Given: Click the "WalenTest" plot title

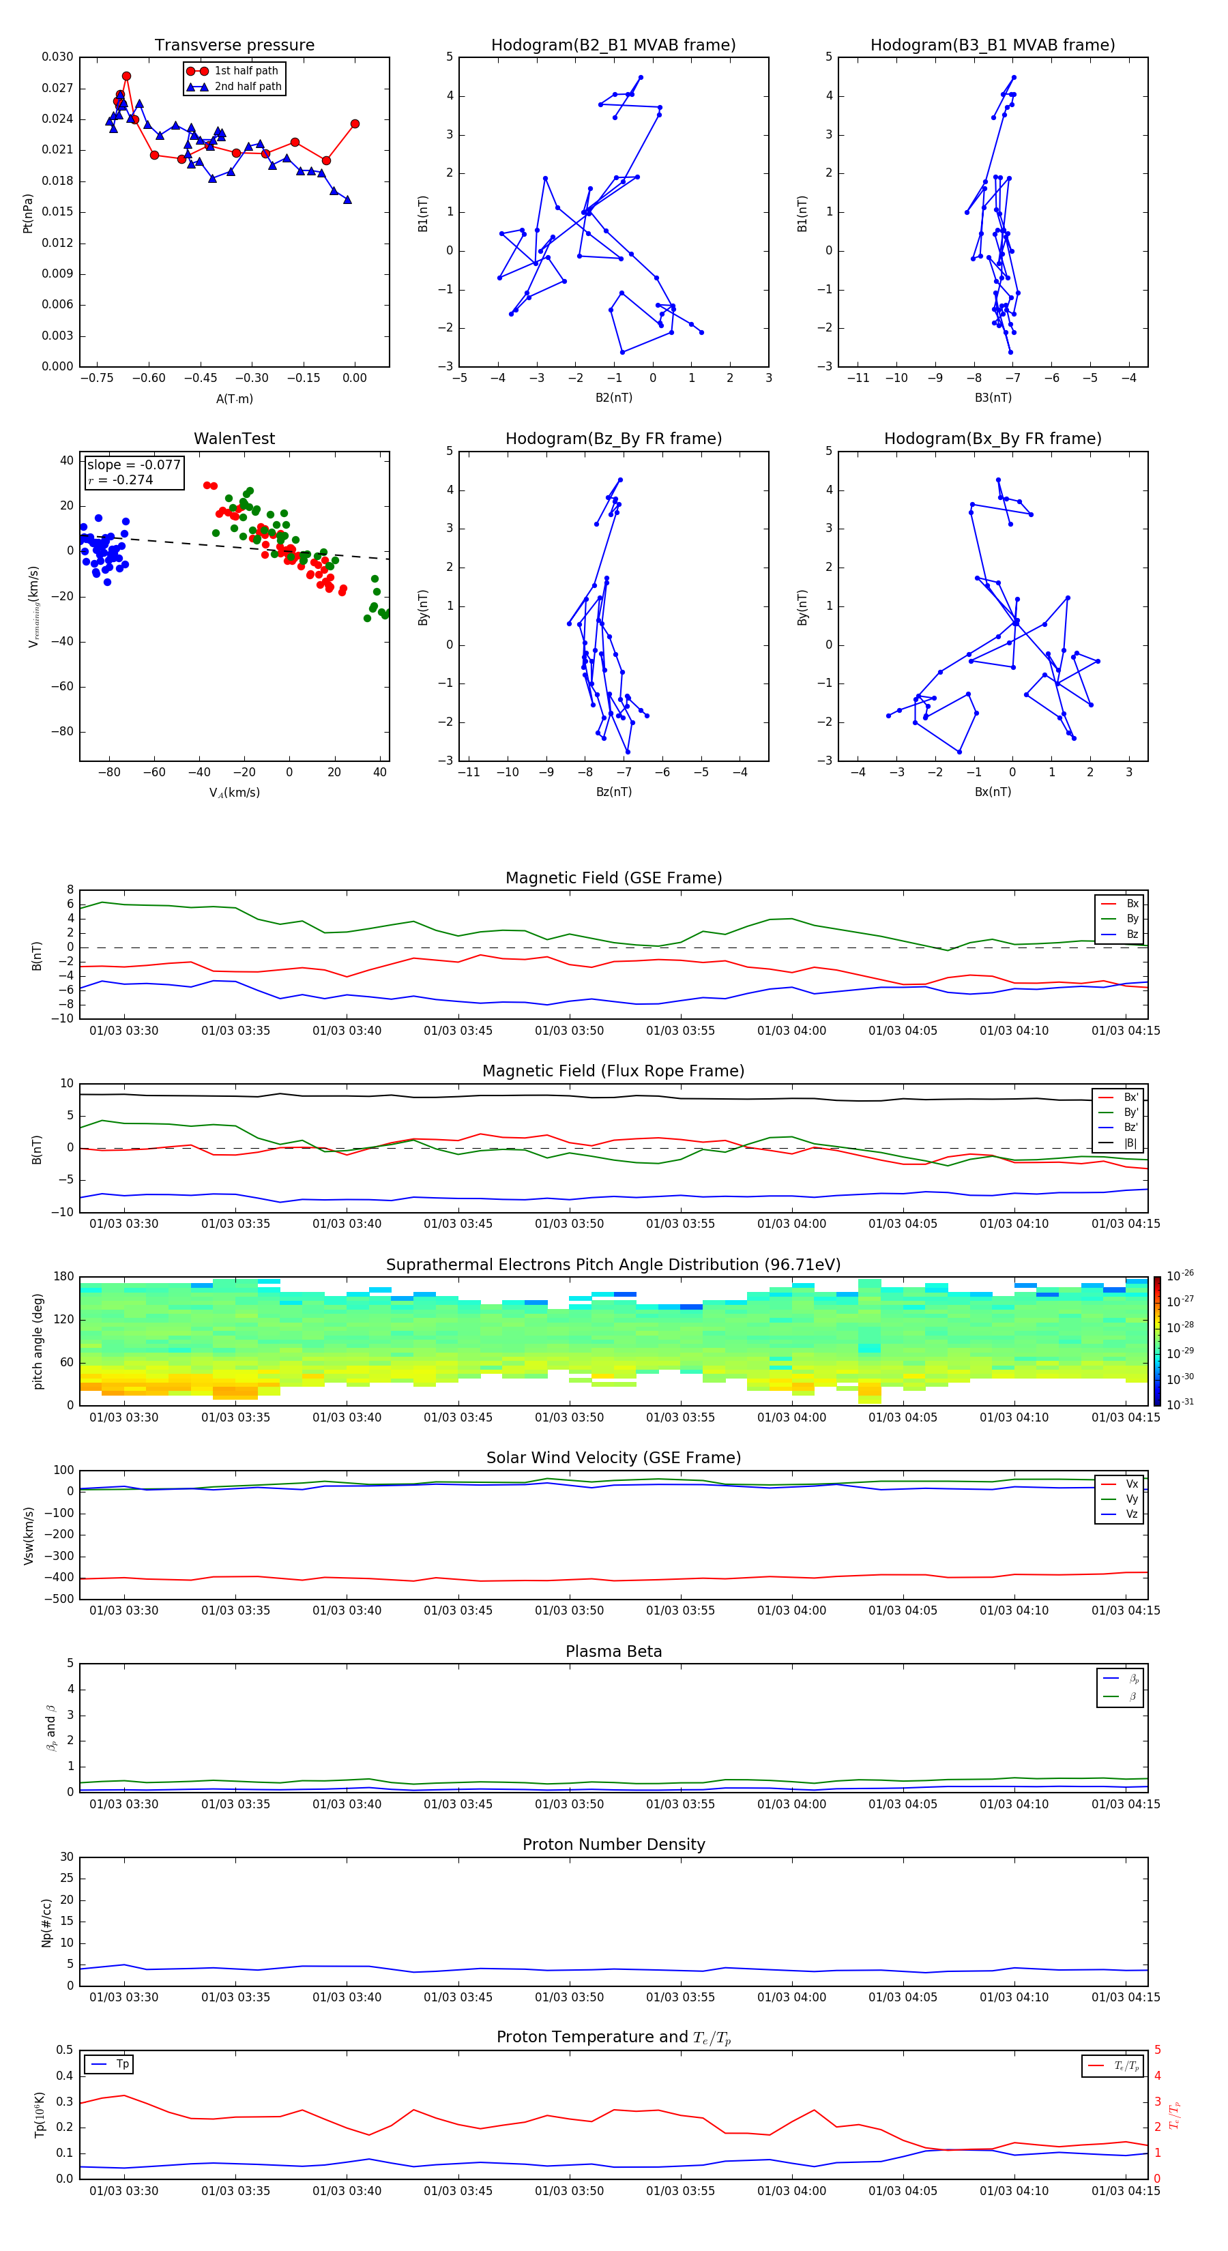Looking at the screenshot, I should pyautogui.click(x=234, y=439).
